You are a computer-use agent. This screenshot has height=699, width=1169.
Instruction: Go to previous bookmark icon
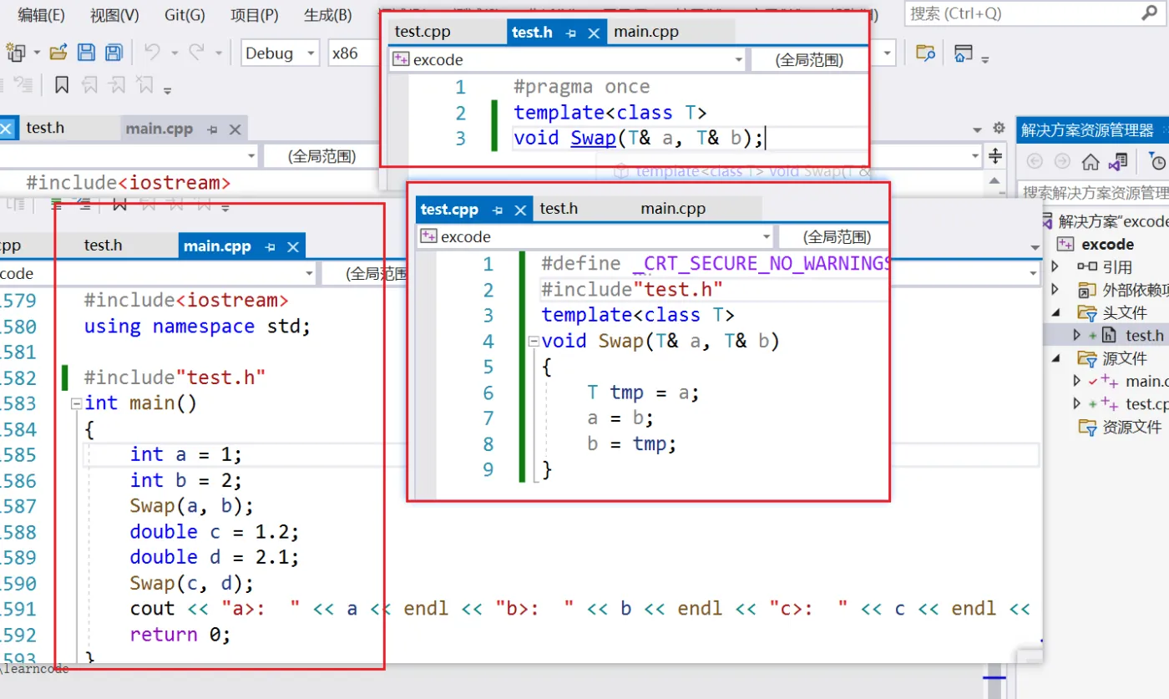pos(89,84)
